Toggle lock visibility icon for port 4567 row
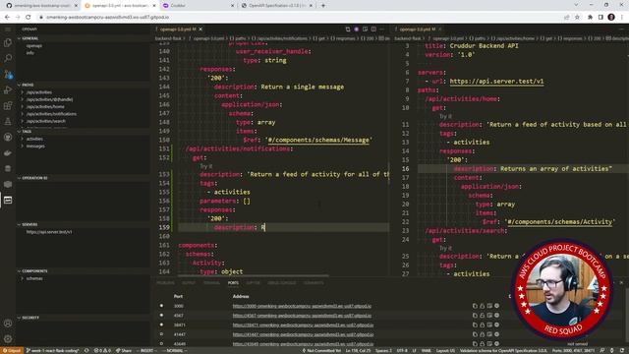 point(483,316)
